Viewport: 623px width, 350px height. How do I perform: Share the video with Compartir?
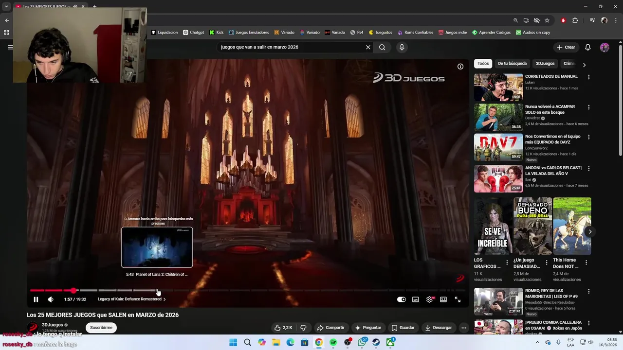click(330, 328)
